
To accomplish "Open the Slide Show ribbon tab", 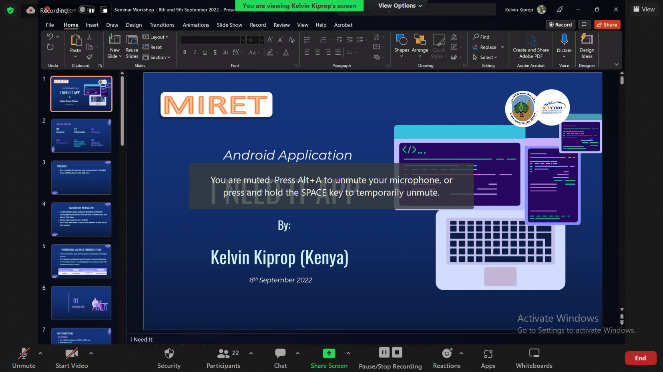I will click(229, 25).
